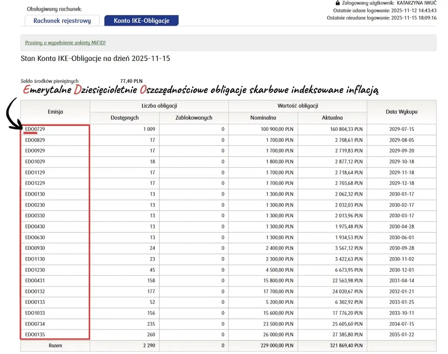448x354 pixels.
Task: Open the EDO0135 emission entry
Action: pos(35,335)
